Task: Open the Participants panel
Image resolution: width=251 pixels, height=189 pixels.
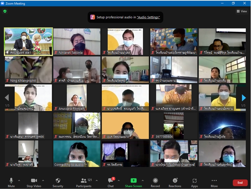Action: coord(84,182)
